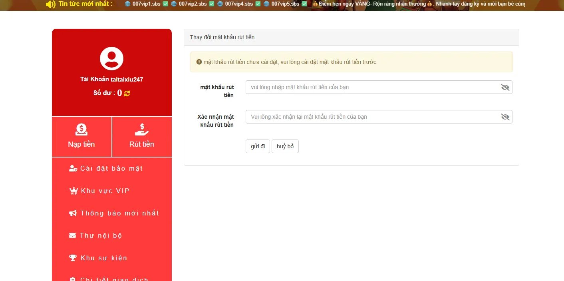The image size is (564, 281).
Task: Select the Rút tiền withdrawal hand icon
Action: tap(141, 129)
